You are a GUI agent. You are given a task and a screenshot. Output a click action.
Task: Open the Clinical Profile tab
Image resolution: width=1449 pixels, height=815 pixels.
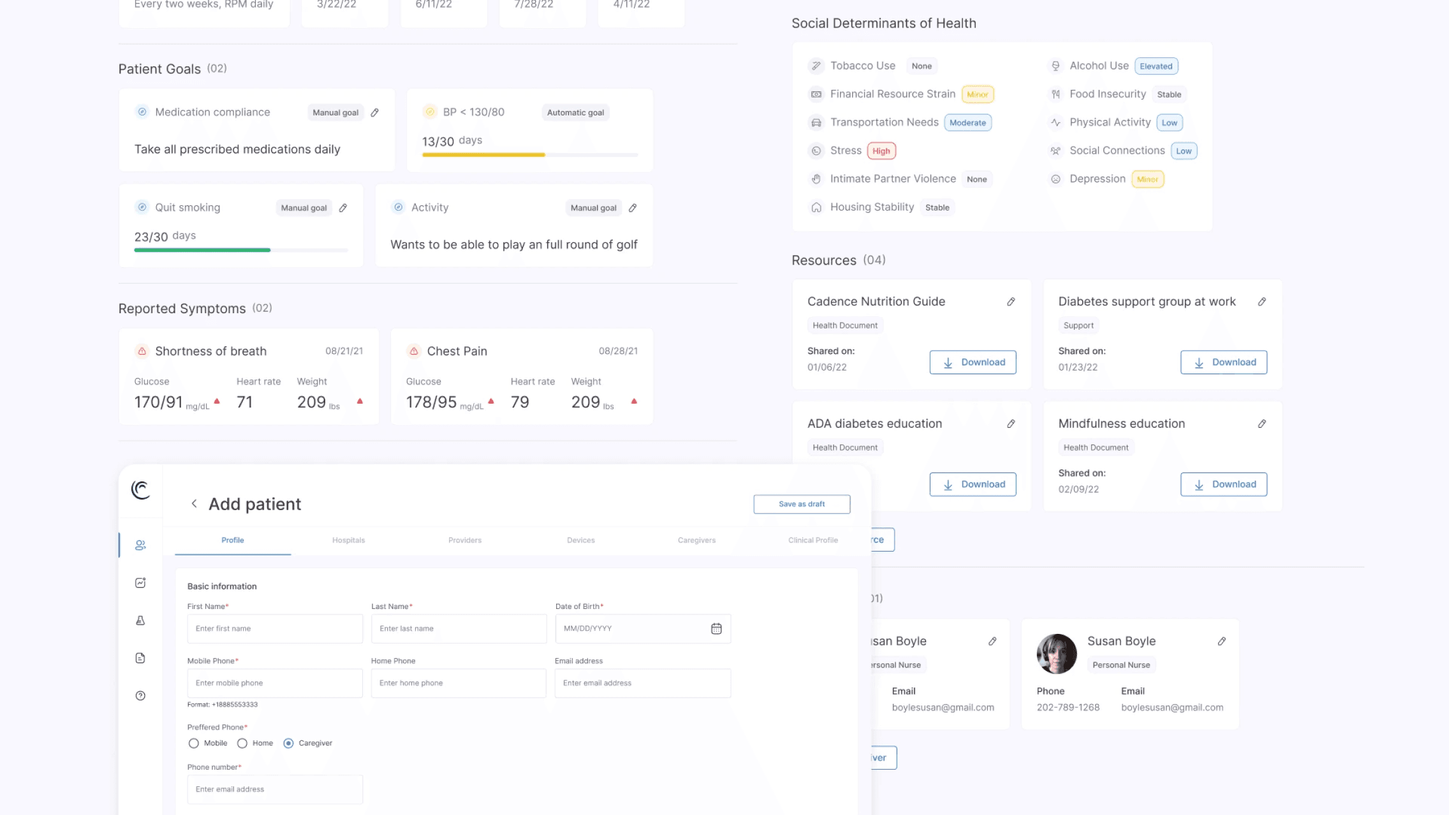[x=813, y=540]
